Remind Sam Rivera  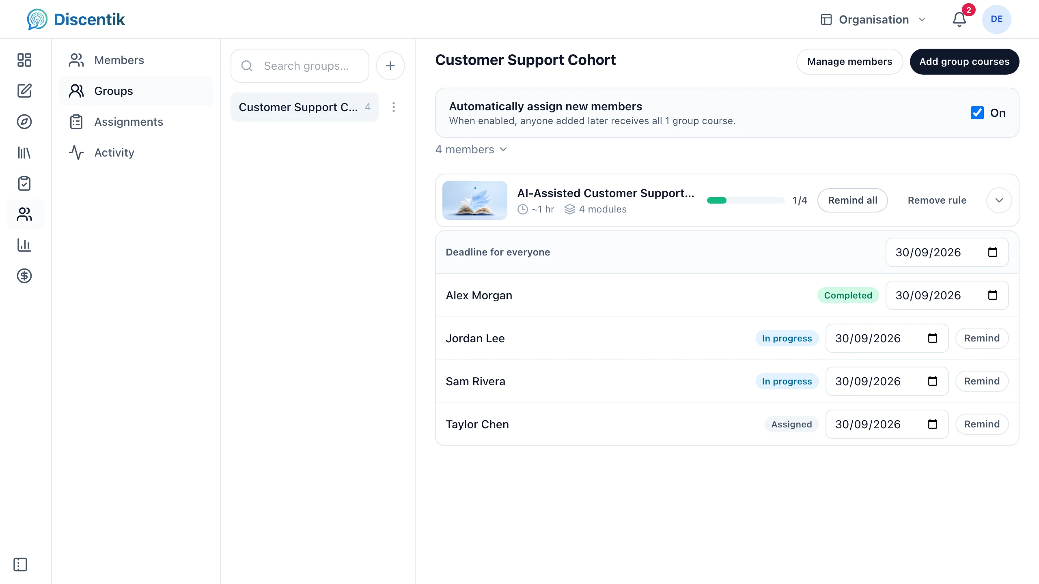pyautogui.click(x=982, y=381)
